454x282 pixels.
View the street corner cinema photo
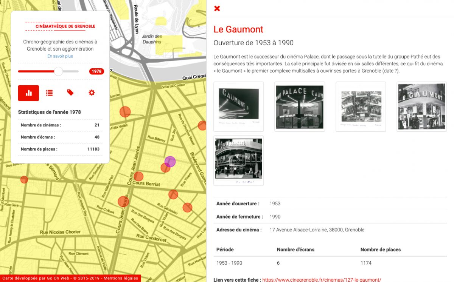point(239,160)
